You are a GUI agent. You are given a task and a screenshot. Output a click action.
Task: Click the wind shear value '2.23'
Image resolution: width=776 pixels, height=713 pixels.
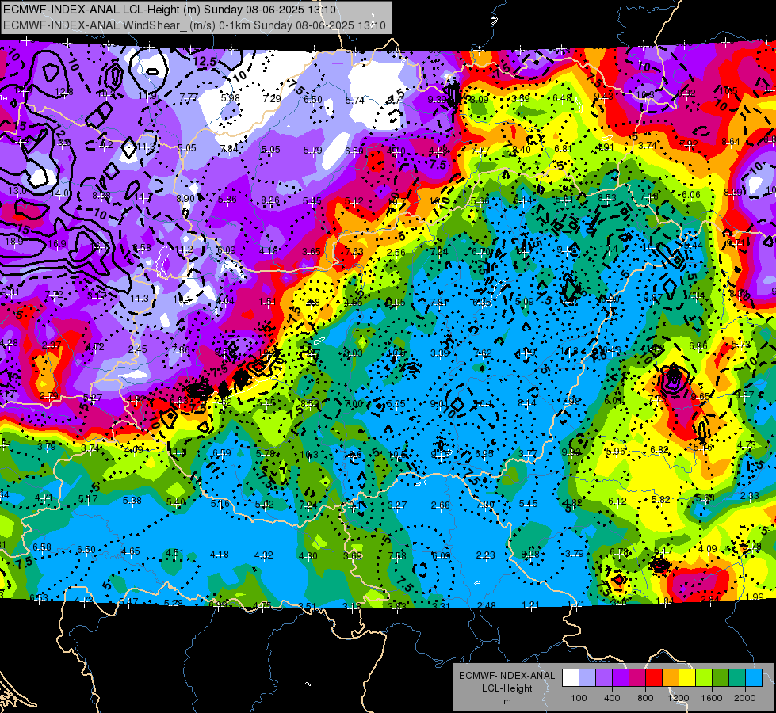pos(485,555)
